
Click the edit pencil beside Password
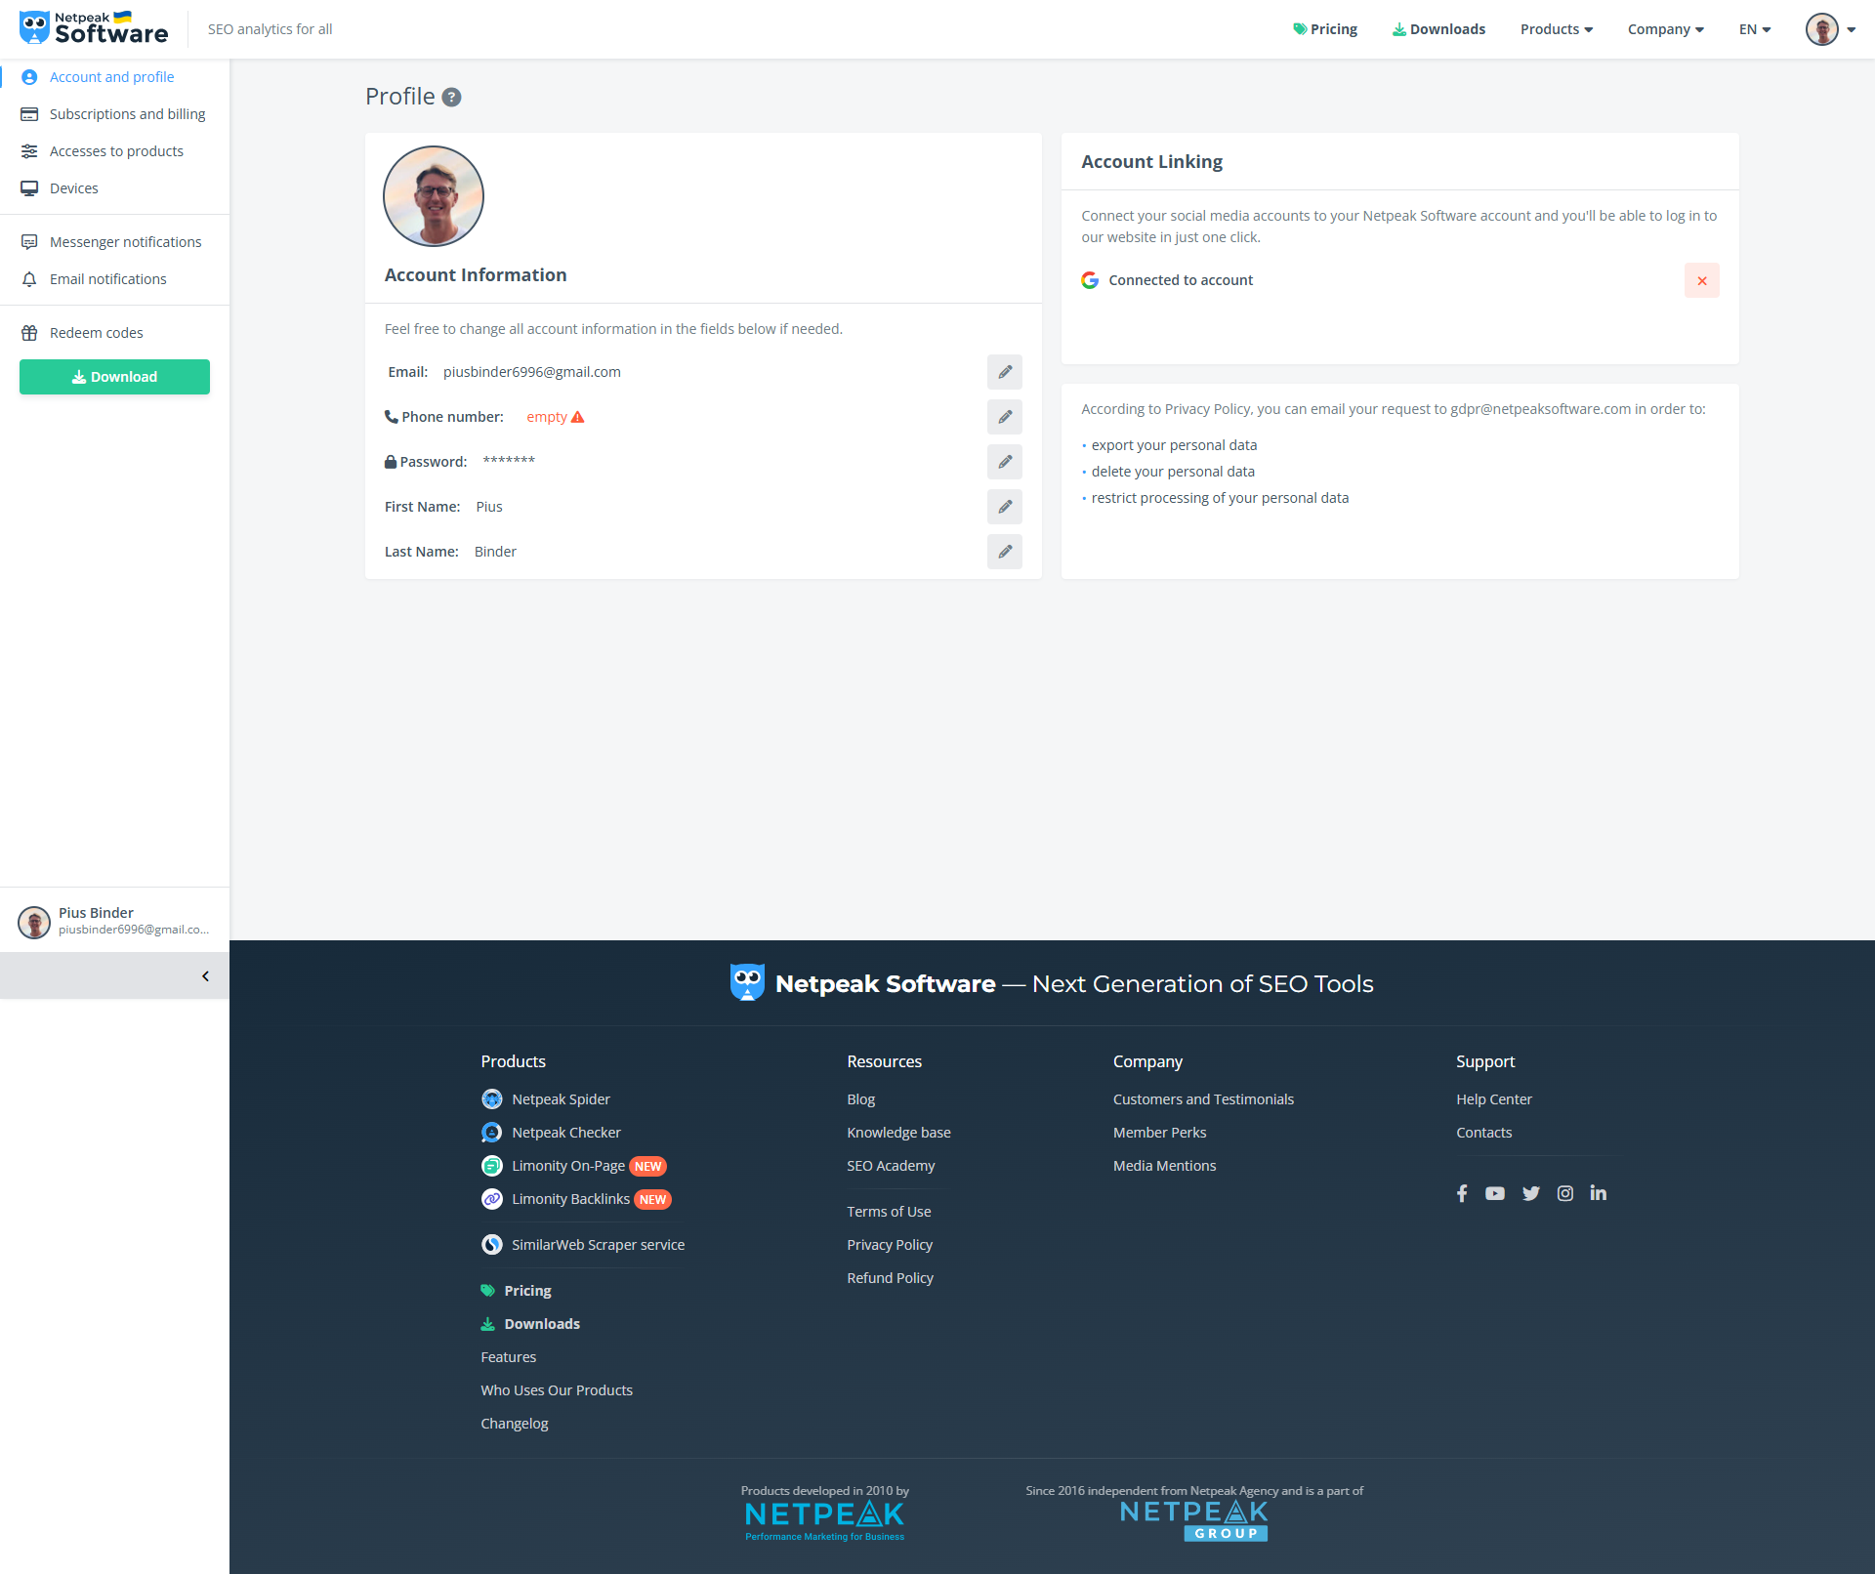click(1004, 462)
